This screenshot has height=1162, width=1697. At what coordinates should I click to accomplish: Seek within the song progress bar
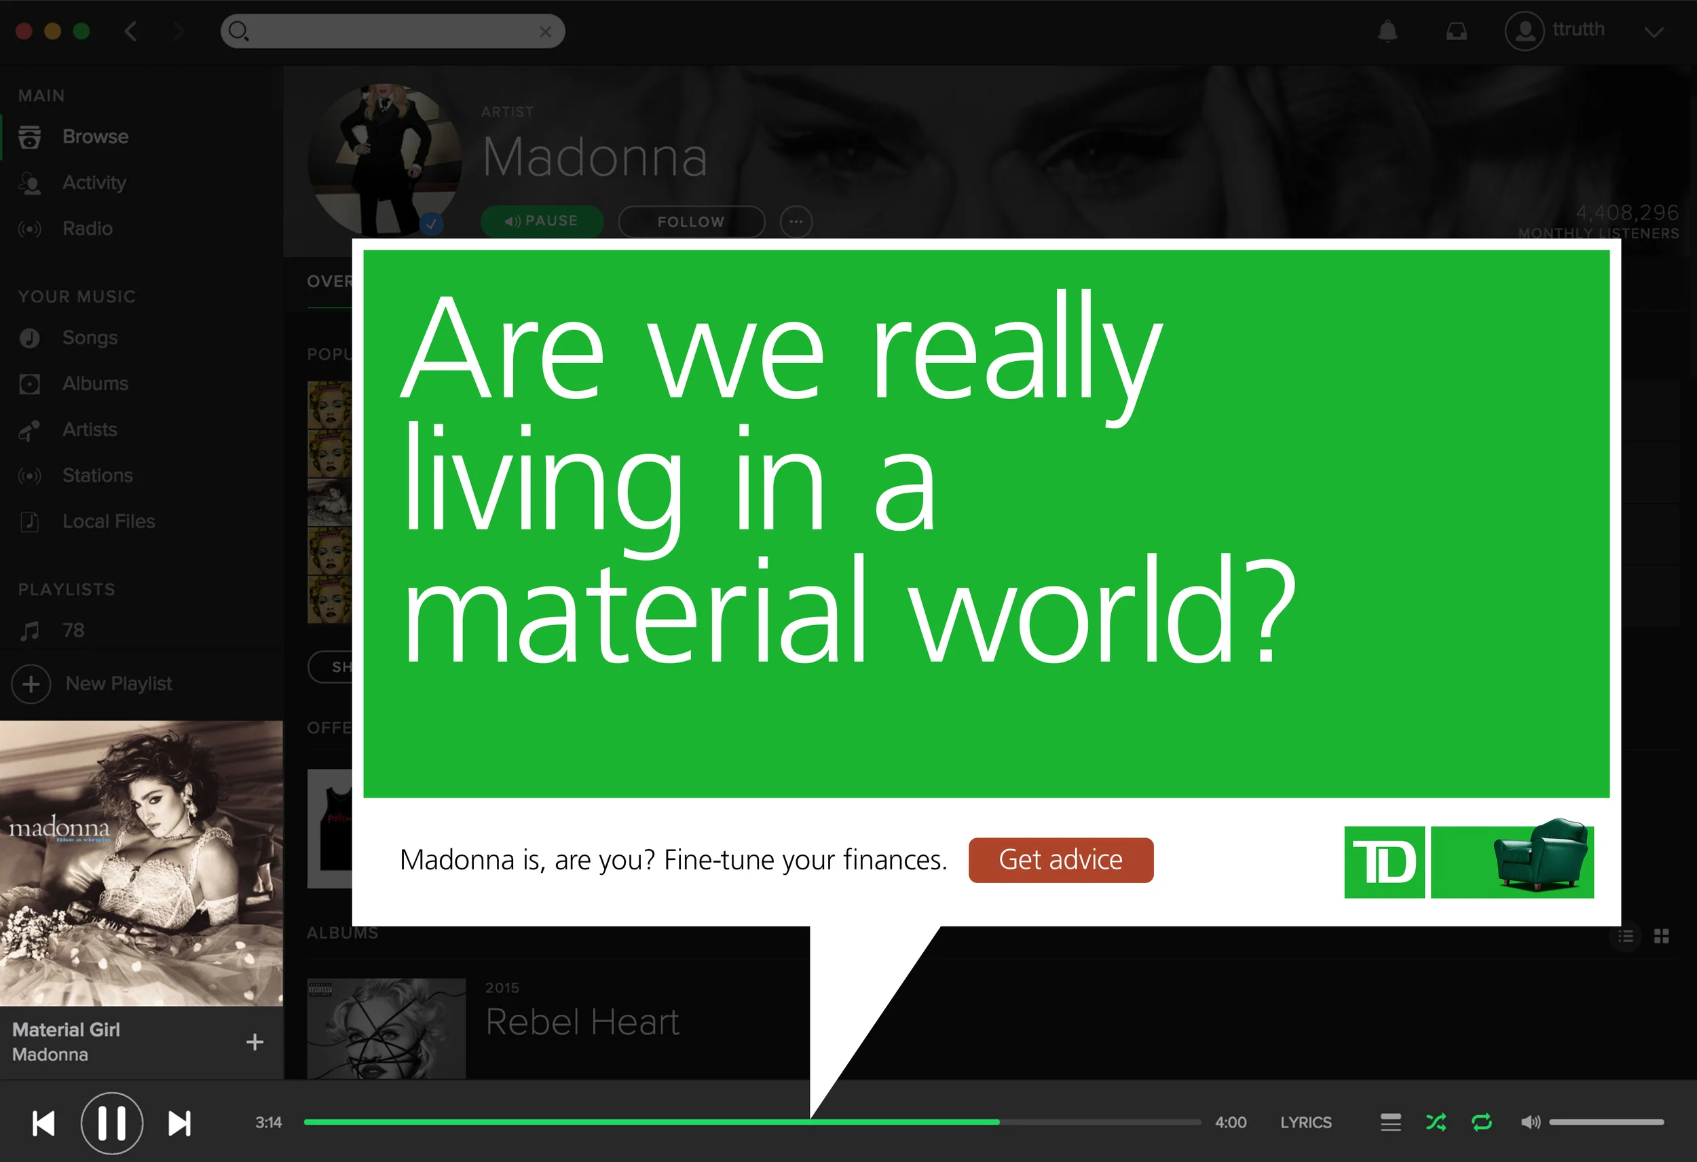752,1122
